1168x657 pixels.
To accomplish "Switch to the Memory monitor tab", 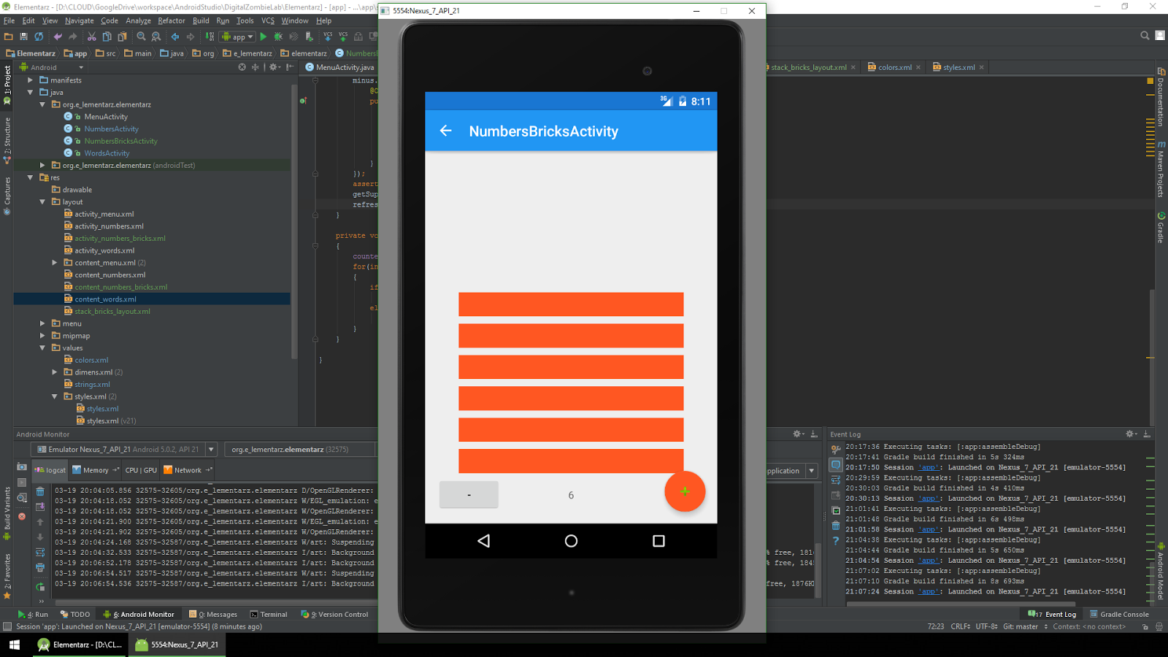I will [x=95, y=470].
